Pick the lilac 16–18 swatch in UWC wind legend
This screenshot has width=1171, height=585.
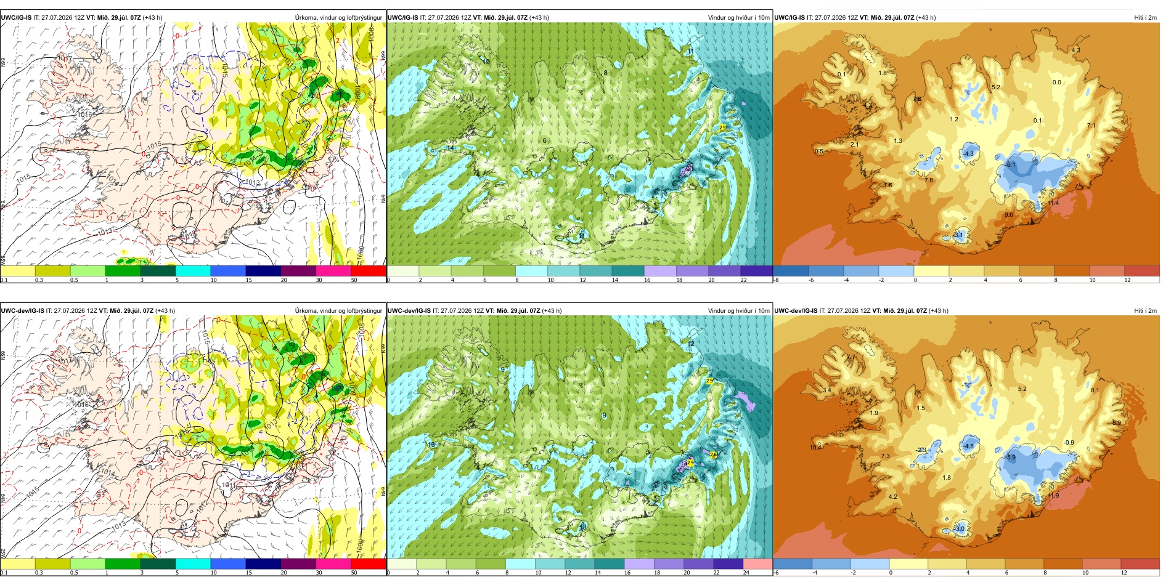coord(660,271)
